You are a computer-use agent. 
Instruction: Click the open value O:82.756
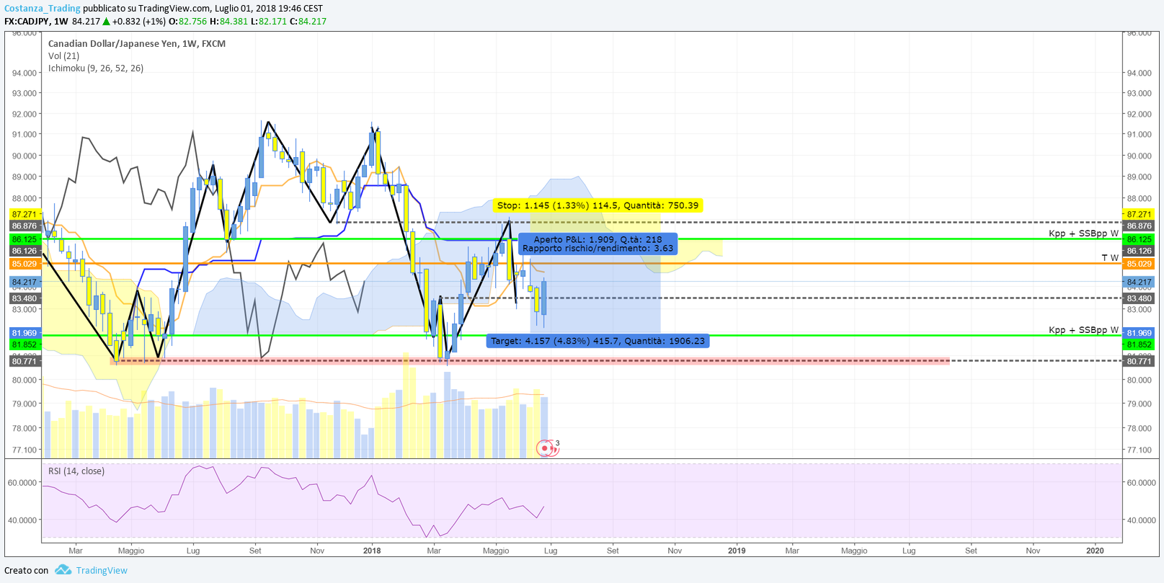tap(188, 22)
